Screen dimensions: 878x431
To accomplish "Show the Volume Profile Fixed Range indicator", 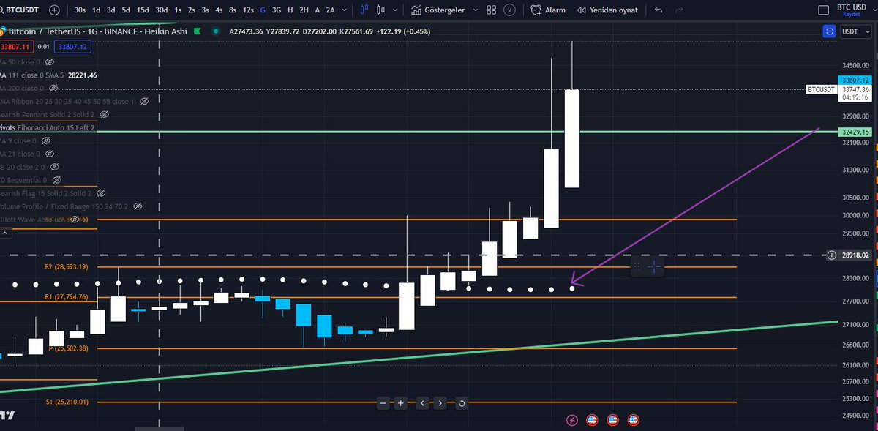I will tap(137, 206).
